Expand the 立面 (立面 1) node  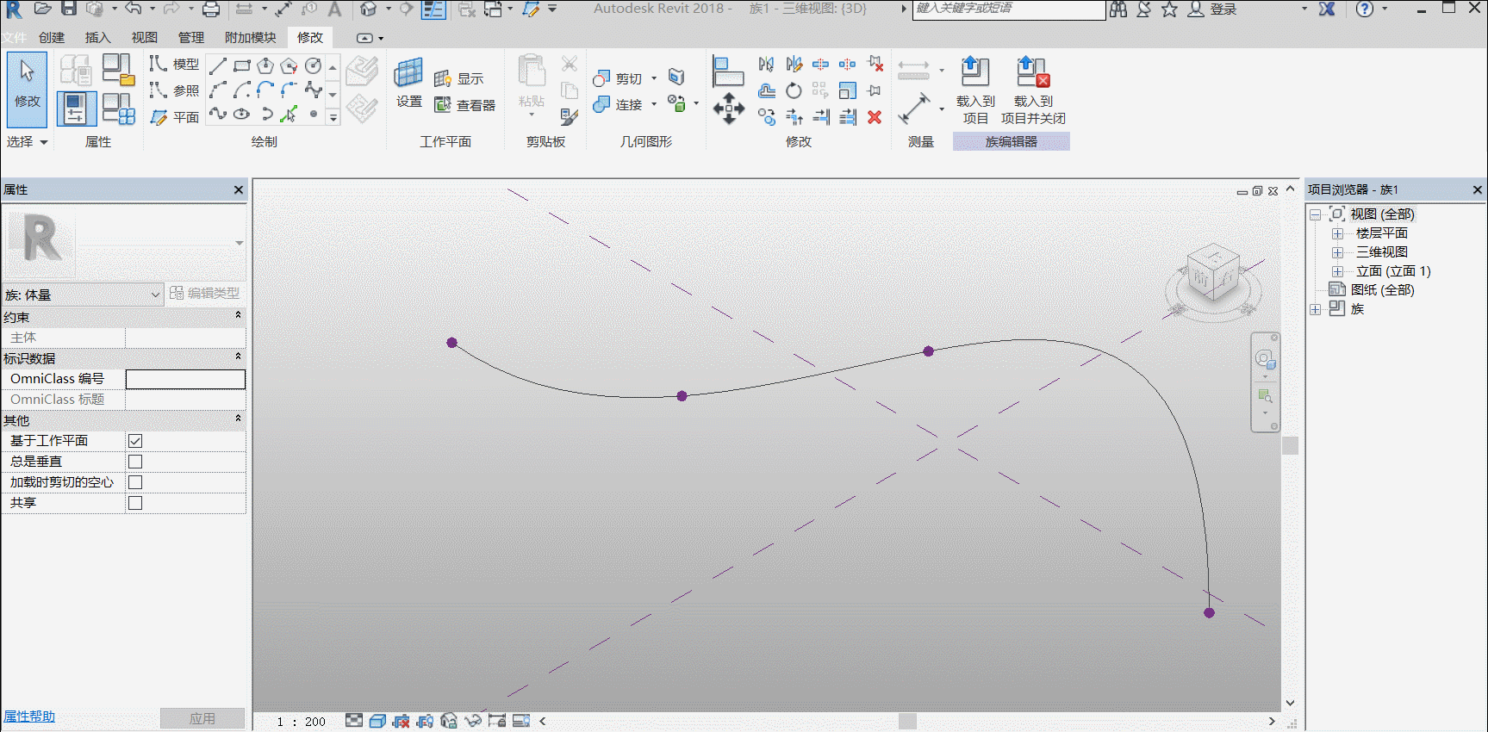[x=1337, y=271]
